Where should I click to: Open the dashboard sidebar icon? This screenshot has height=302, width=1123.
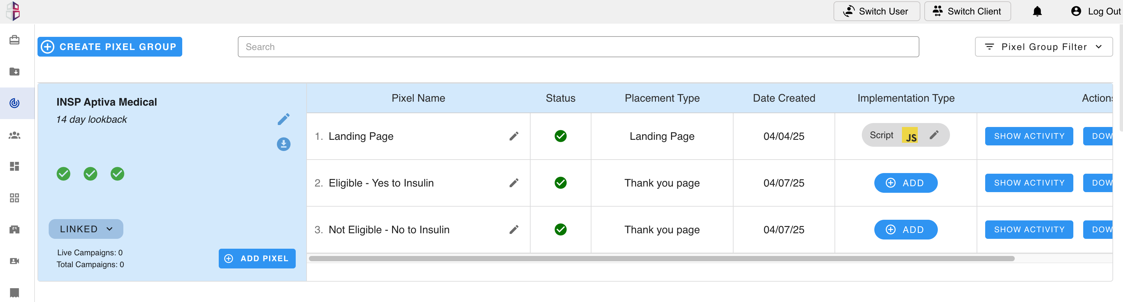click(14, 166)
